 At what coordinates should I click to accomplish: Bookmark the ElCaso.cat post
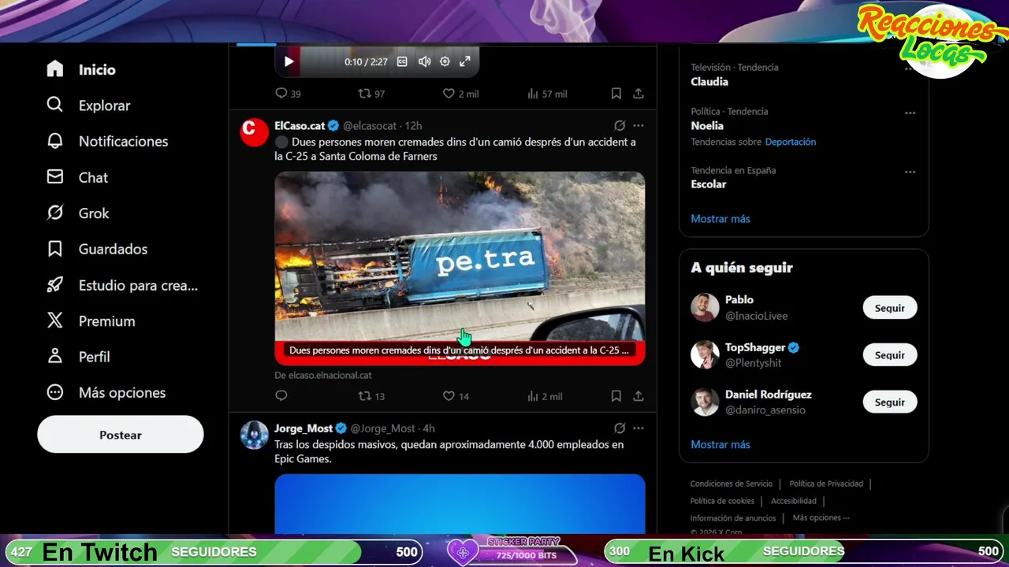click(x=616, y=396)
